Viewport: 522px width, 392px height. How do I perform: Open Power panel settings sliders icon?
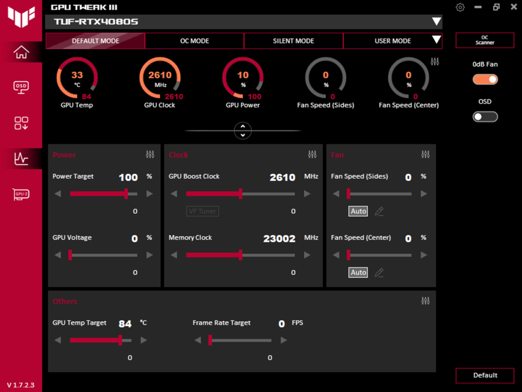pyautogui.click(x=150, y=155)
